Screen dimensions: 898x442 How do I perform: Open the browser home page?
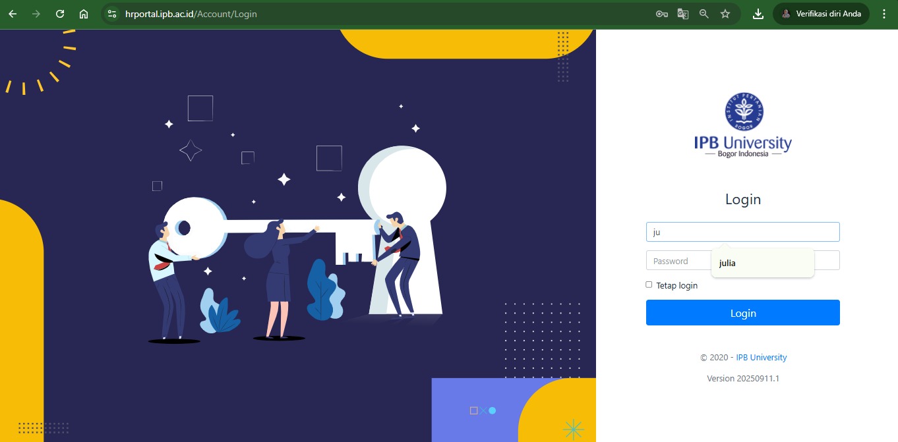click(84, 14)
